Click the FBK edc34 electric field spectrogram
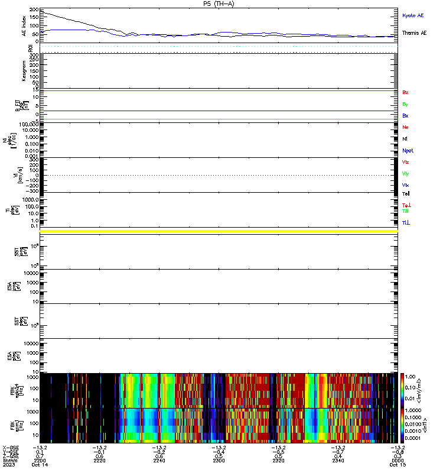The width and height of the screenshot is (443, 473). point(219,391)
